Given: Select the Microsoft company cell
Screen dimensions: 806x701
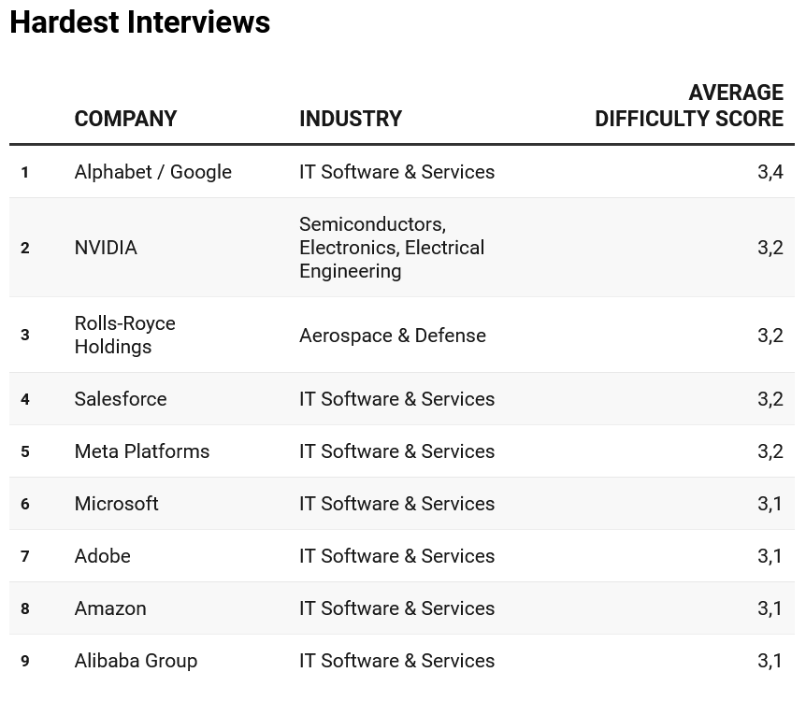Looking at the screenshot, I should click(116, 504).
